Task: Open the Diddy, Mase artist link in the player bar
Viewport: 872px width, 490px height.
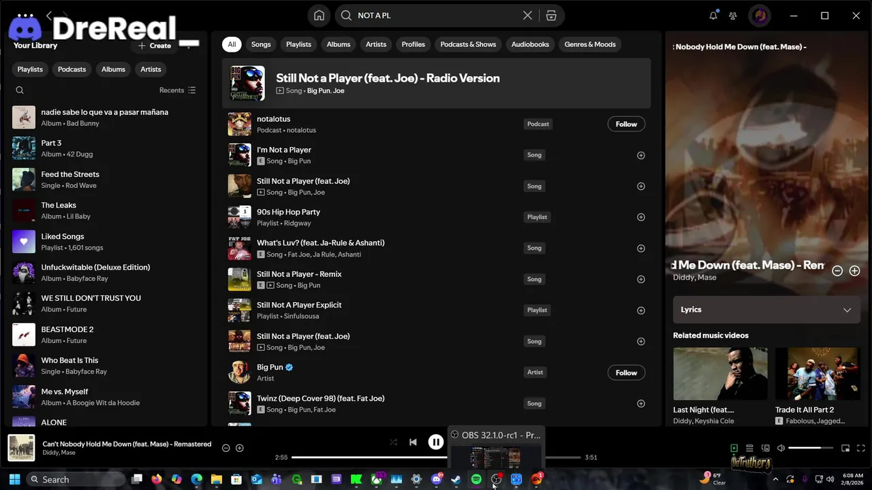Action: 59,453
